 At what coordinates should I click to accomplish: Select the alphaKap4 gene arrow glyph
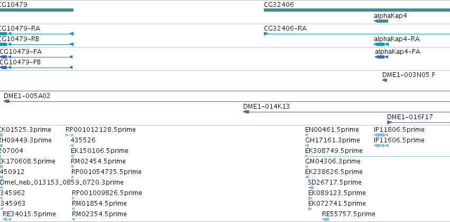(381, 21)
